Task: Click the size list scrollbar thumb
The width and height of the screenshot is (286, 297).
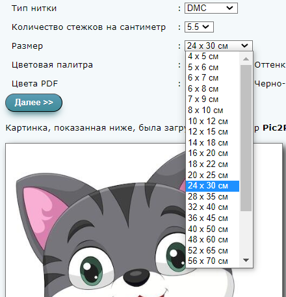Action: (246, 138)
